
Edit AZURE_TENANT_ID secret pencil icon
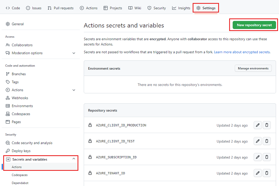[257, 173]
